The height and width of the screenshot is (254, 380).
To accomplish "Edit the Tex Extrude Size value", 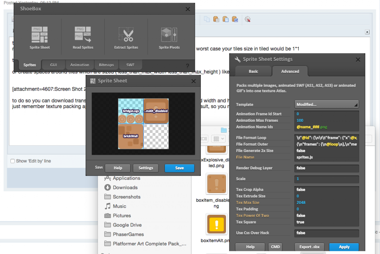I will coord(326,196).
